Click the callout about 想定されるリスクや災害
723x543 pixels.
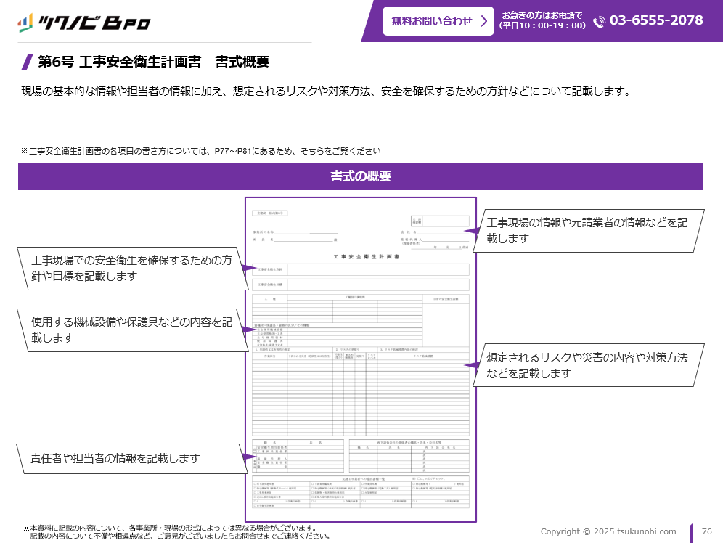(x=589, y=365)
